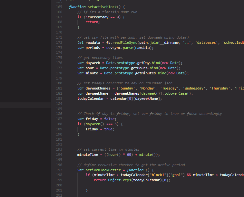Click "false" value on line 187
The height and width of the screenshot is (197, 244).
pyautogui.click(x=109, y=119)
